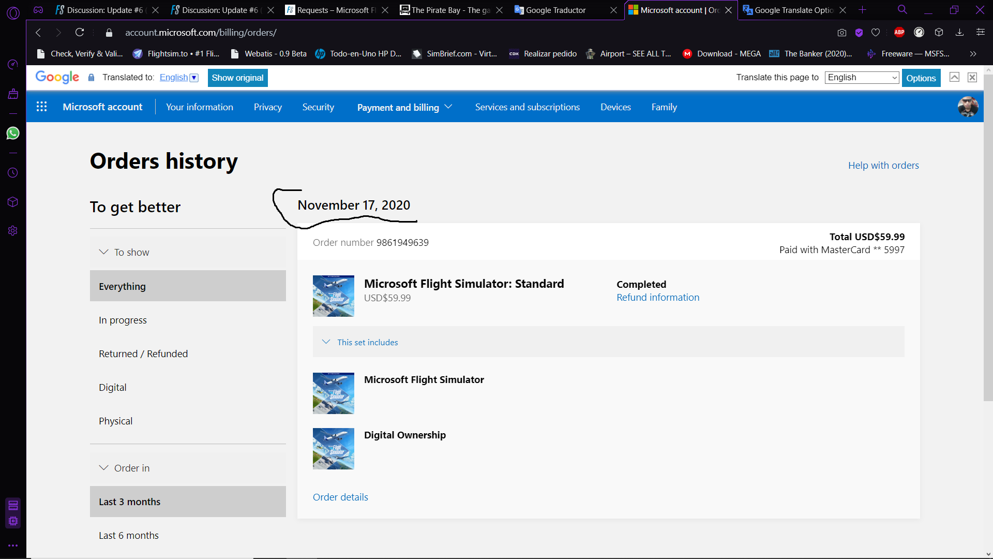993x559 pixels.
Task: Choose the Last 6 months range
Action: point(129,535)
